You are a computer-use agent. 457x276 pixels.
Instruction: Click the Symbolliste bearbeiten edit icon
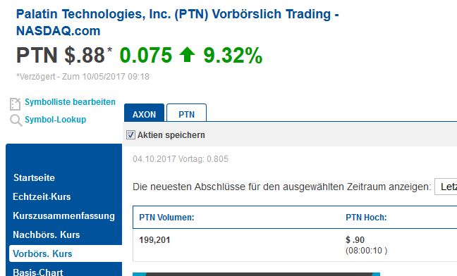coord(15,103)
